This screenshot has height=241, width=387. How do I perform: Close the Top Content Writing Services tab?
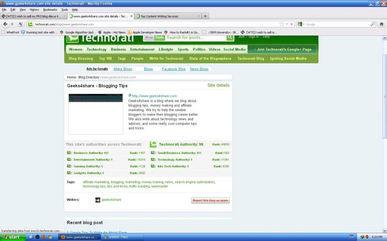pyautogui.click(x=198, y=16)
